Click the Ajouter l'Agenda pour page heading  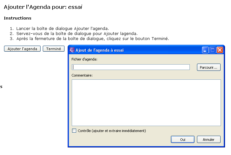pos(43,7)
